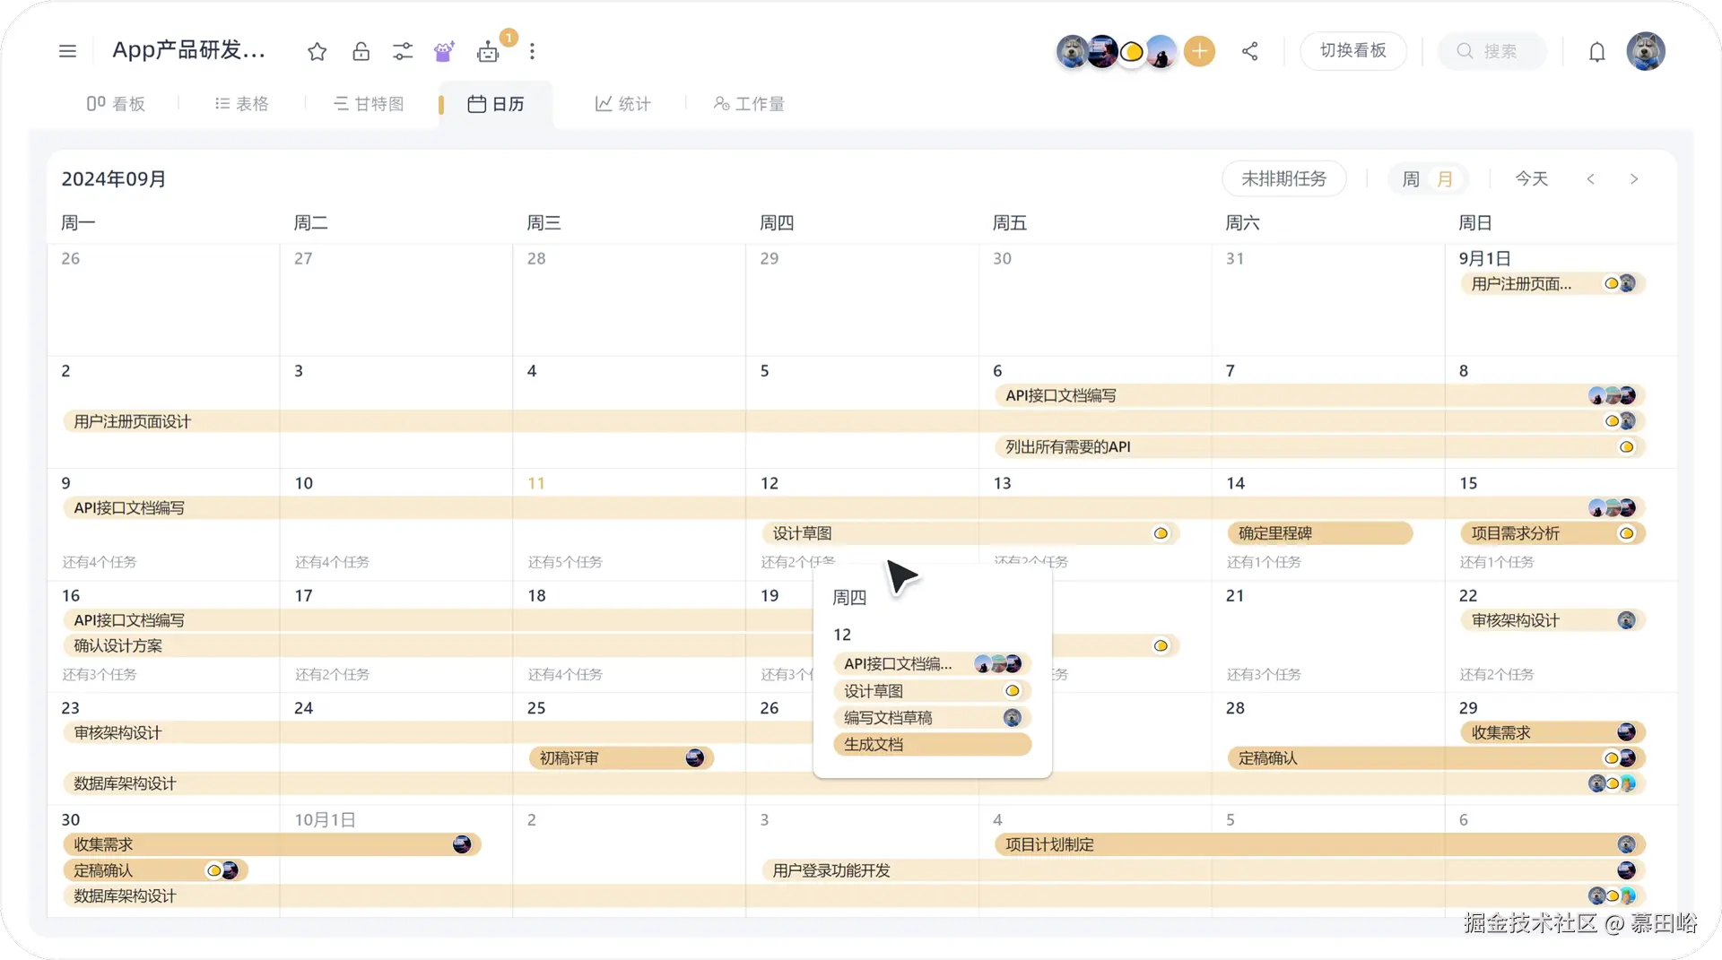Open the 工作量 tab

(x=749, y=104)
